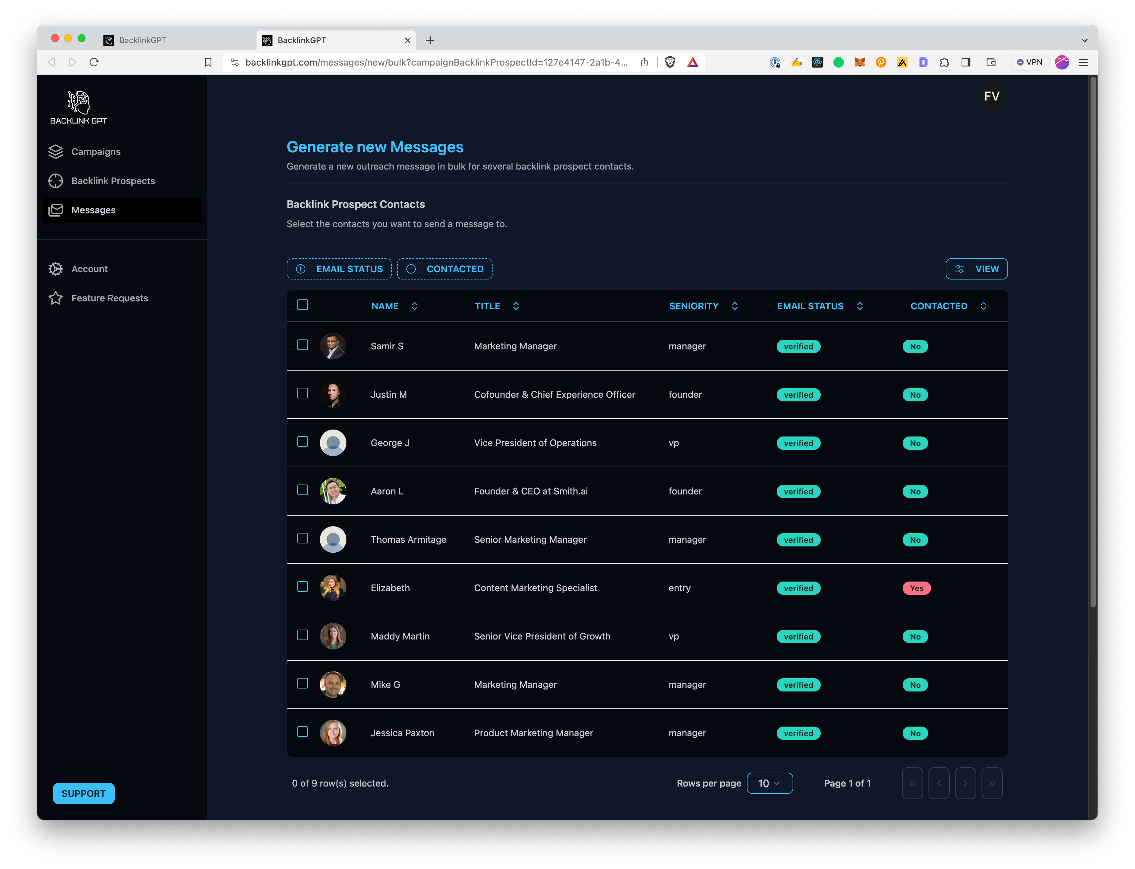Click the Feature Requests star icon

click(x=55, y=298)
